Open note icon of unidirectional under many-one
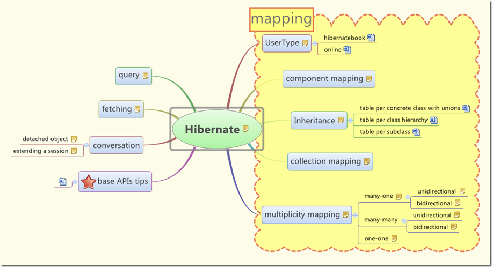492x267 pixels. click(x=462, y=191)
